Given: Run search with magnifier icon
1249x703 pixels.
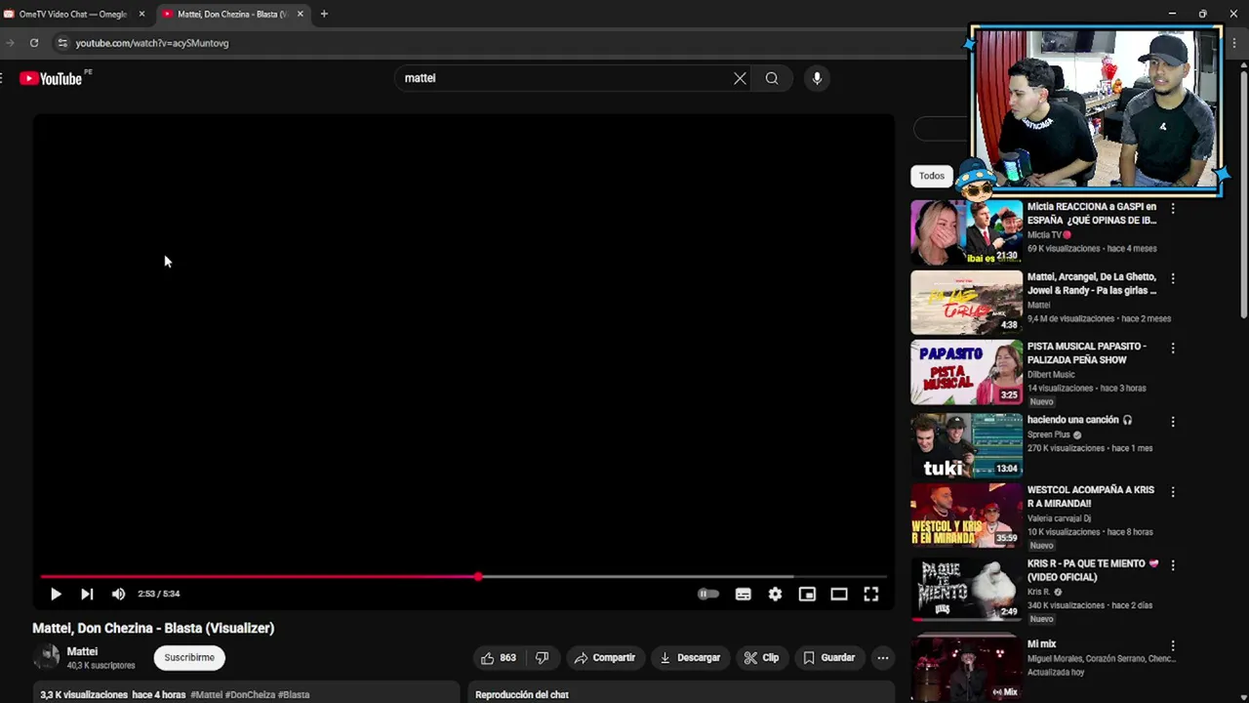Looking at the screenshot, I should click(x=772, y=78).
